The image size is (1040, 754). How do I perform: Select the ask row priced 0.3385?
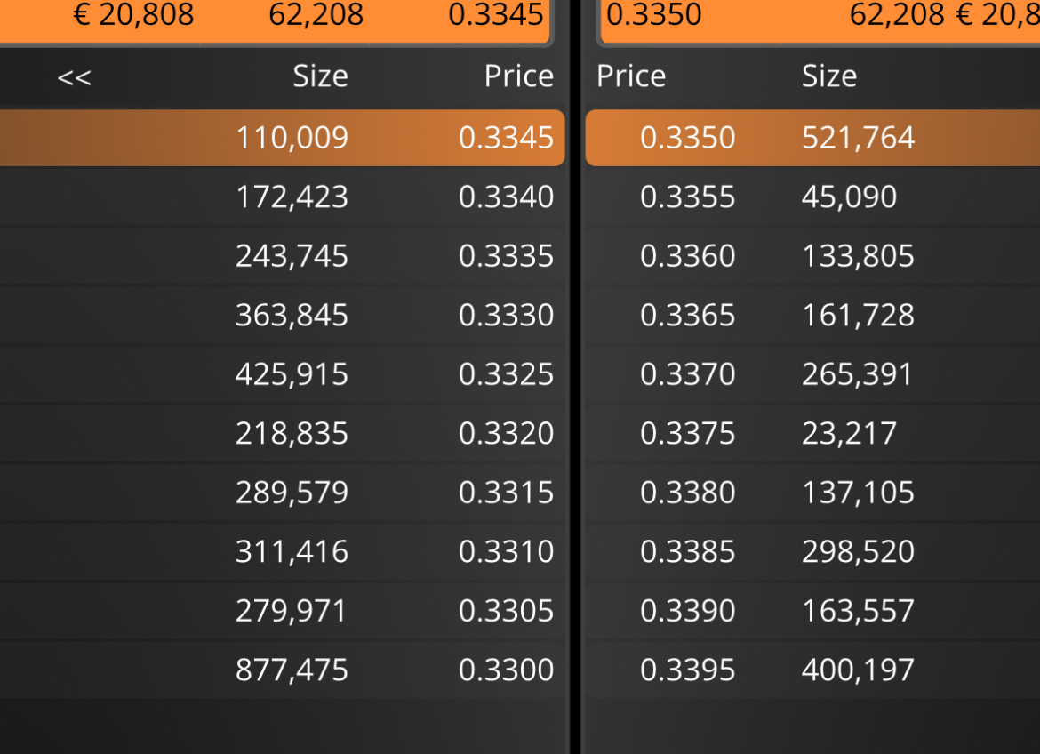point(812,551)
